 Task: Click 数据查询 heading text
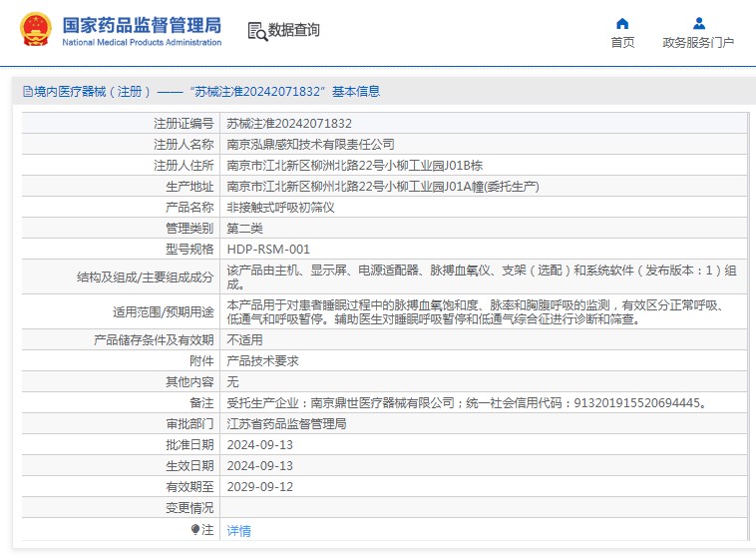293,30
